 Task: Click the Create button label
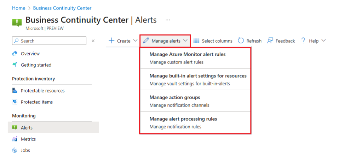[x=123, y=41]
